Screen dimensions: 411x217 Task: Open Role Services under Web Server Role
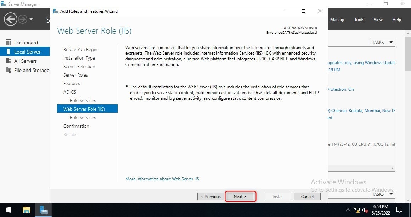[83, 118]
